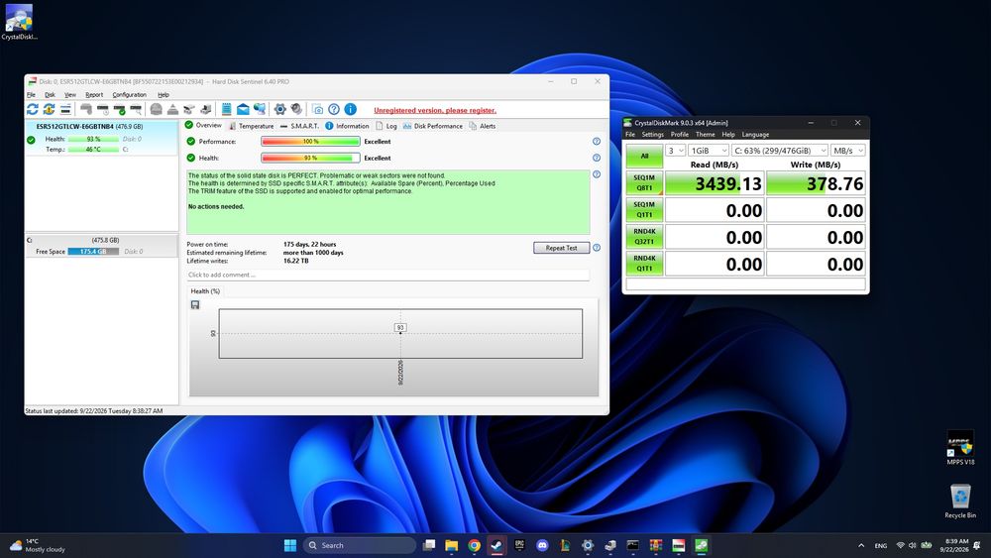
Task: Click the Free Space 175.4 GB bar
Action: (x=93, y=252)
